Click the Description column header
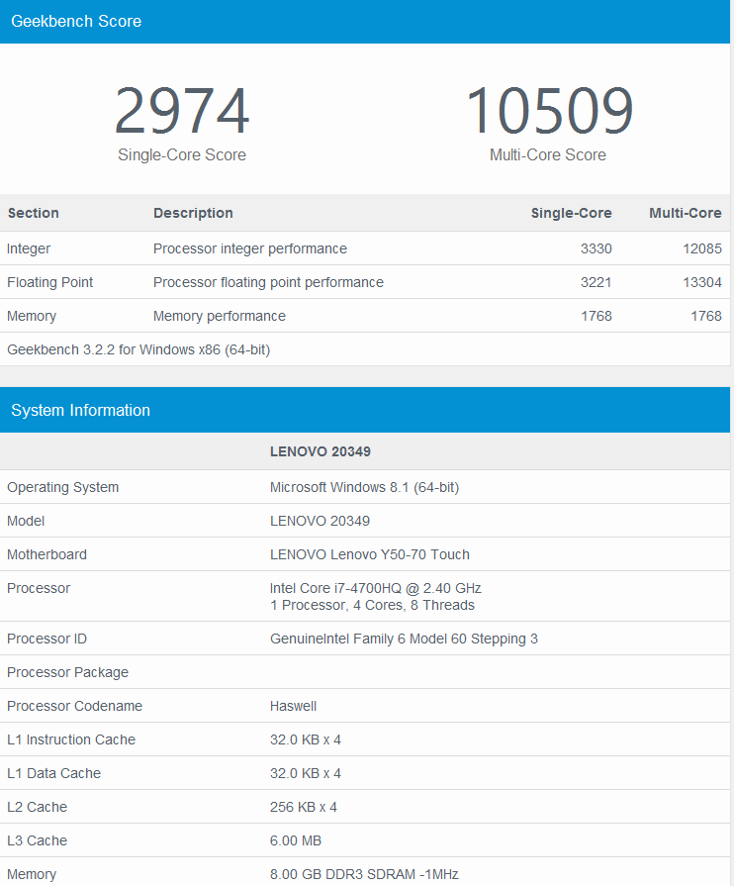This screenshot has width=734, height=886. tap(193, 213)
